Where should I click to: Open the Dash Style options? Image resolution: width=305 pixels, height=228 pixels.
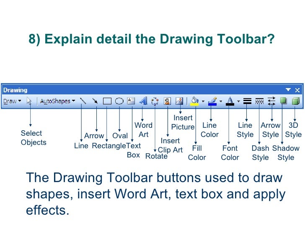(x=259, y=101)
